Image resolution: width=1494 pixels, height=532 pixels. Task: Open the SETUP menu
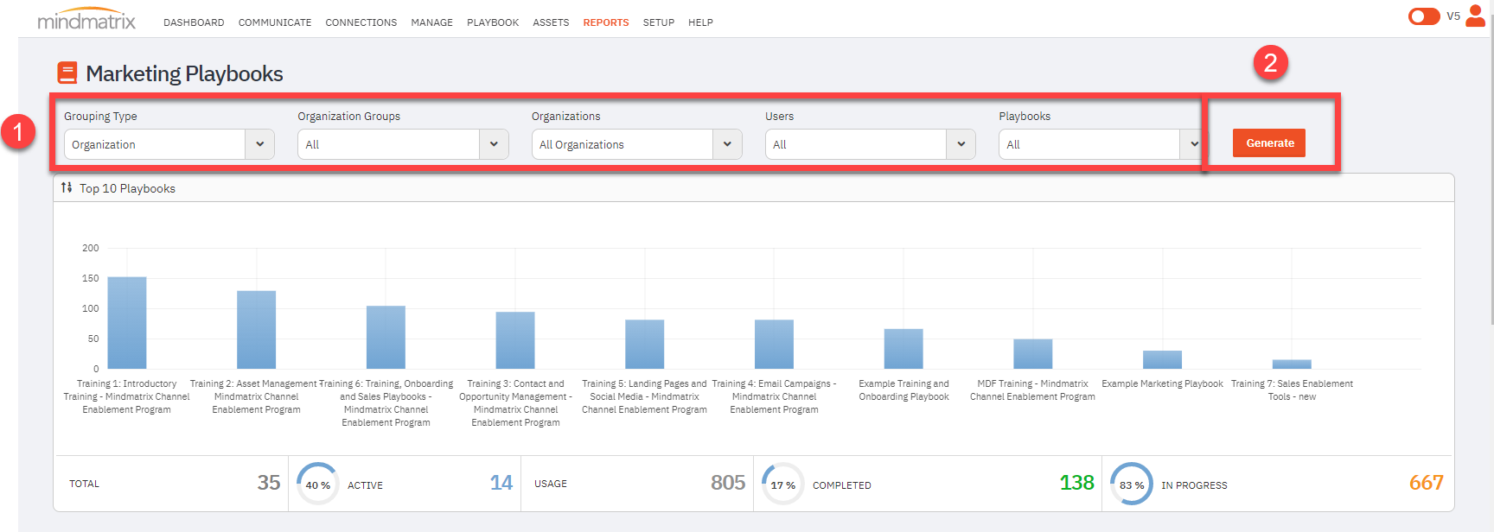click(x=659, y=22)
